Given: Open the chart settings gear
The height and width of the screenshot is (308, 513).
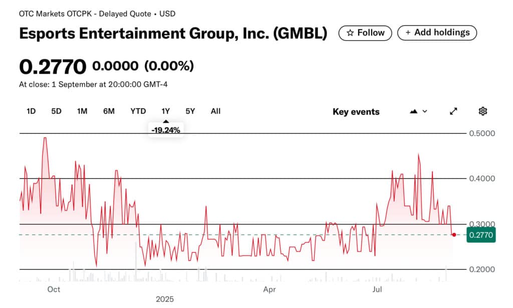Looking at the screenshot, I should pyautogui.click(x=482, y=111).
